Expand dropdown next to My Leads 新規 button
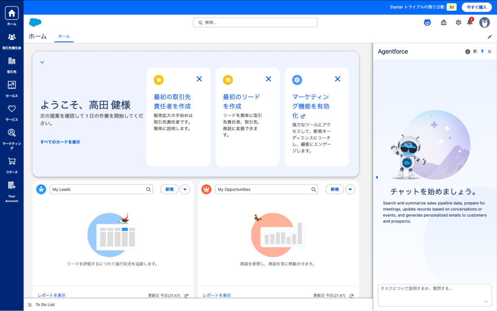This screenshot has height=311, width=497. point(185,190)
